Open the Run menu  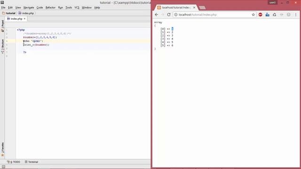coord(61,8)
